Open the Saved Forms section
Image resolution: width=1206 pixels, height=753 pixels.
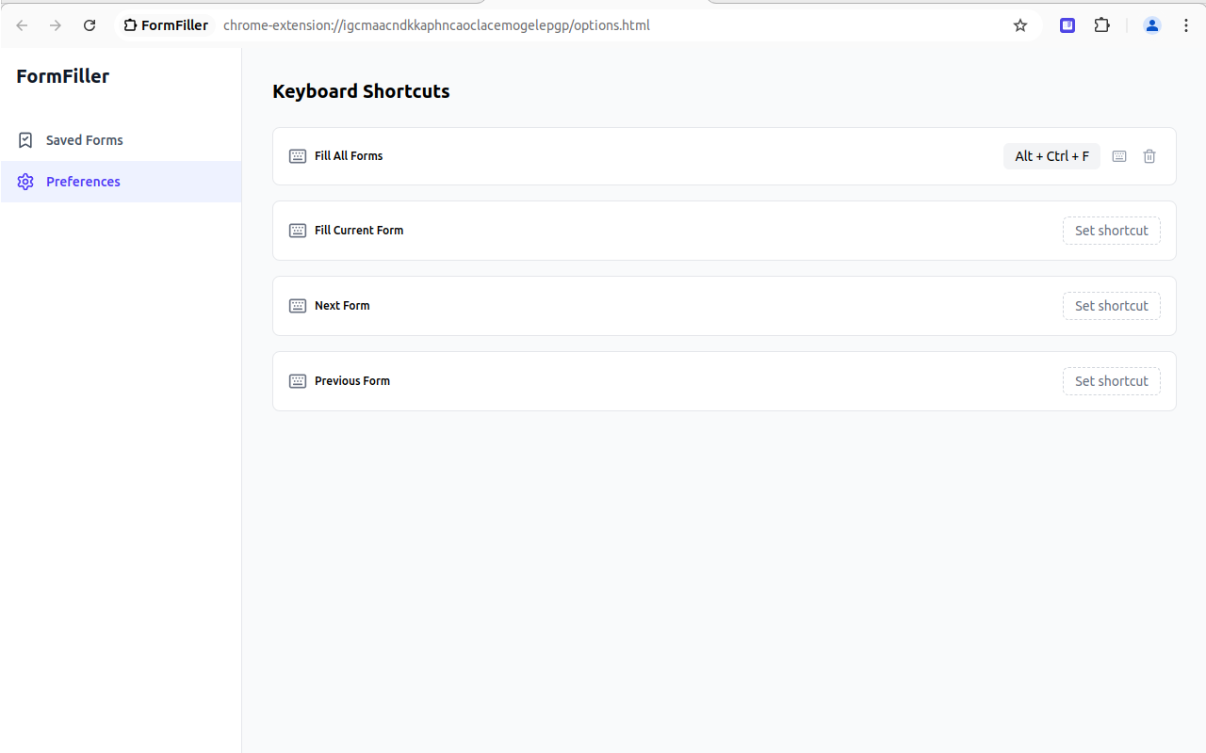85,140
